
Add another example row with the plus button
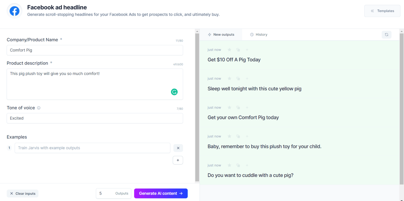(178, 160)
